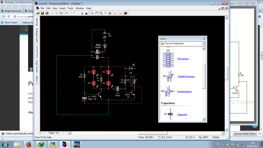Pause the running simulation

coord(82,13)
